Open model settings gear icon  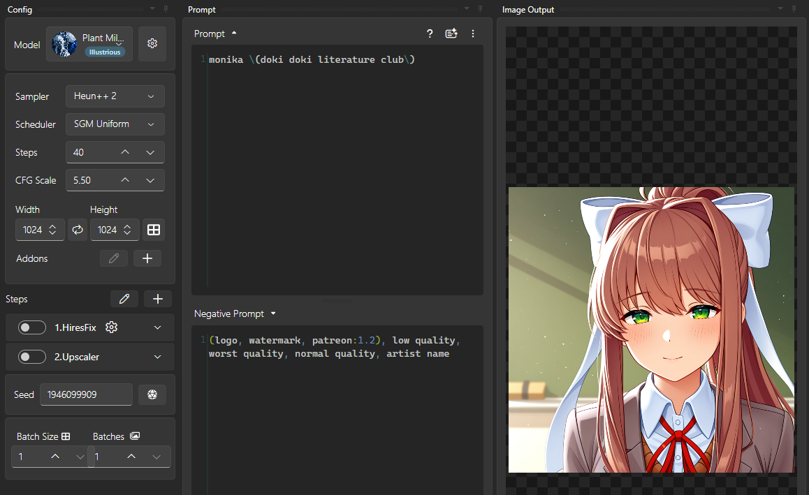[x=152, y=44]
